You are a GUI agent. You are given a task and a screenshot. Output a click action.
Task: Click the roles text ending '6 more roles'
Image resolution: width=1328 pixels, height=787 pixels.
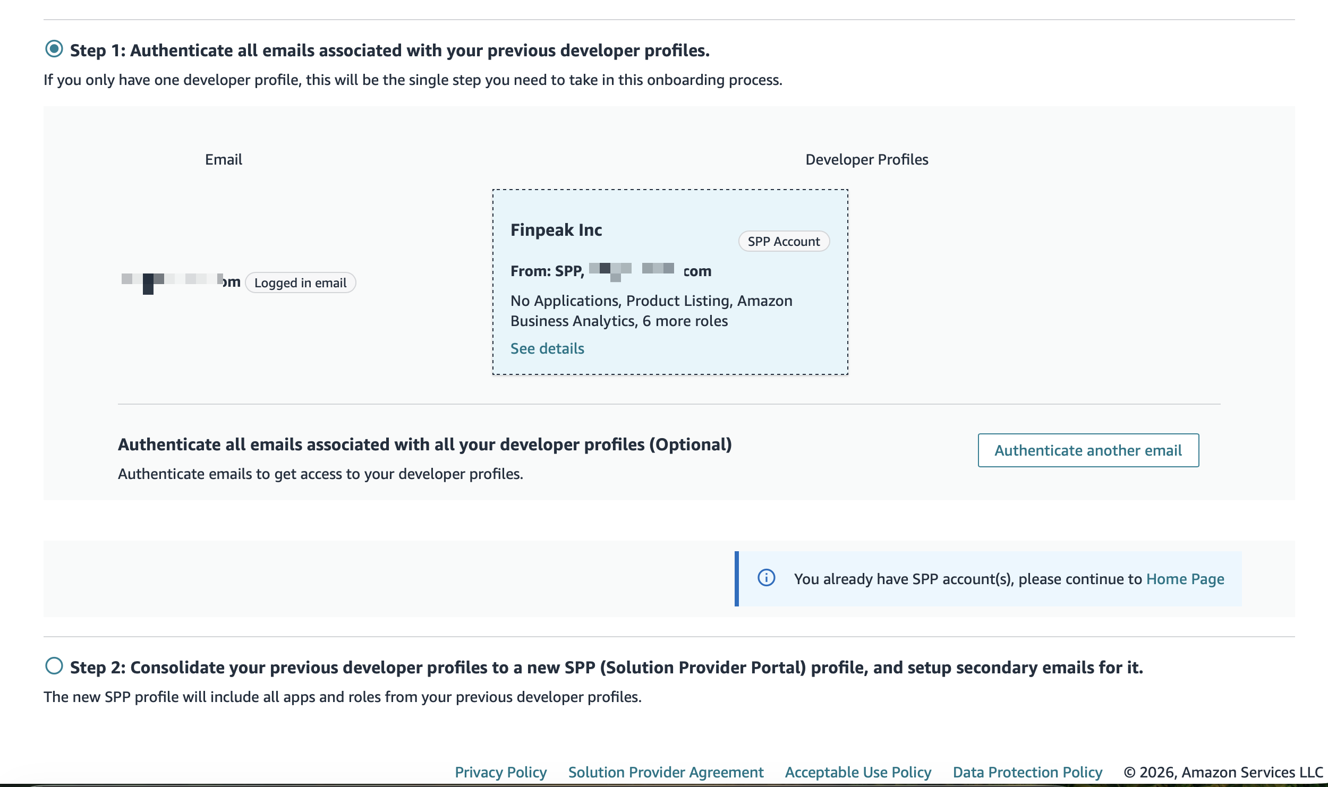(651, 311)
